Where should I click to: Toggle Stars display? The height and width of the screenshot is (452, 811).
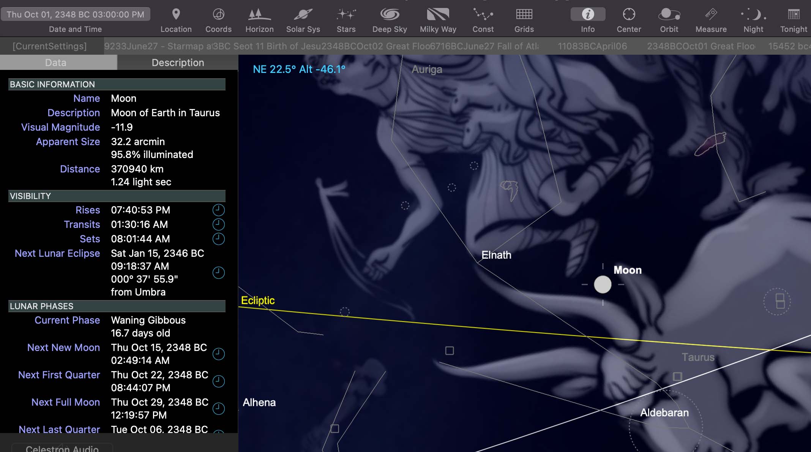346,20
